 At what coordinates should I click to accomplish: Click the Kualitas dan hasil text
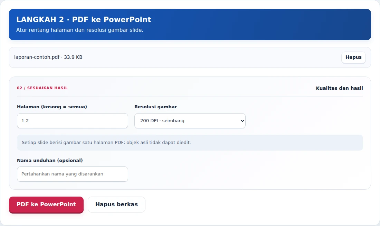tap(339, 88)
